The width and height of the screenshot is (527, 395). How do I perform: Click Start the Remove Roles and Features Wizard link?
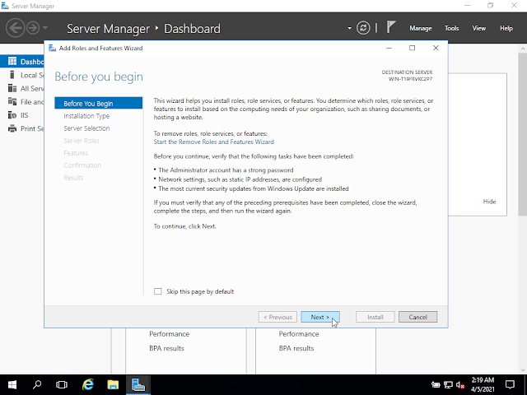click(214, 142)
